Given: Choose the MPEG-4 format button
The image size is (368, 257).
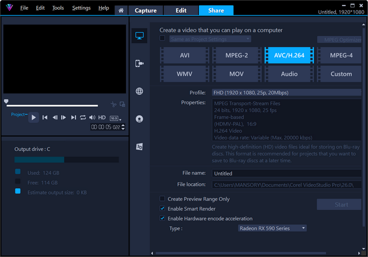Looking at the screenshot, I should [x=341, y=56].
